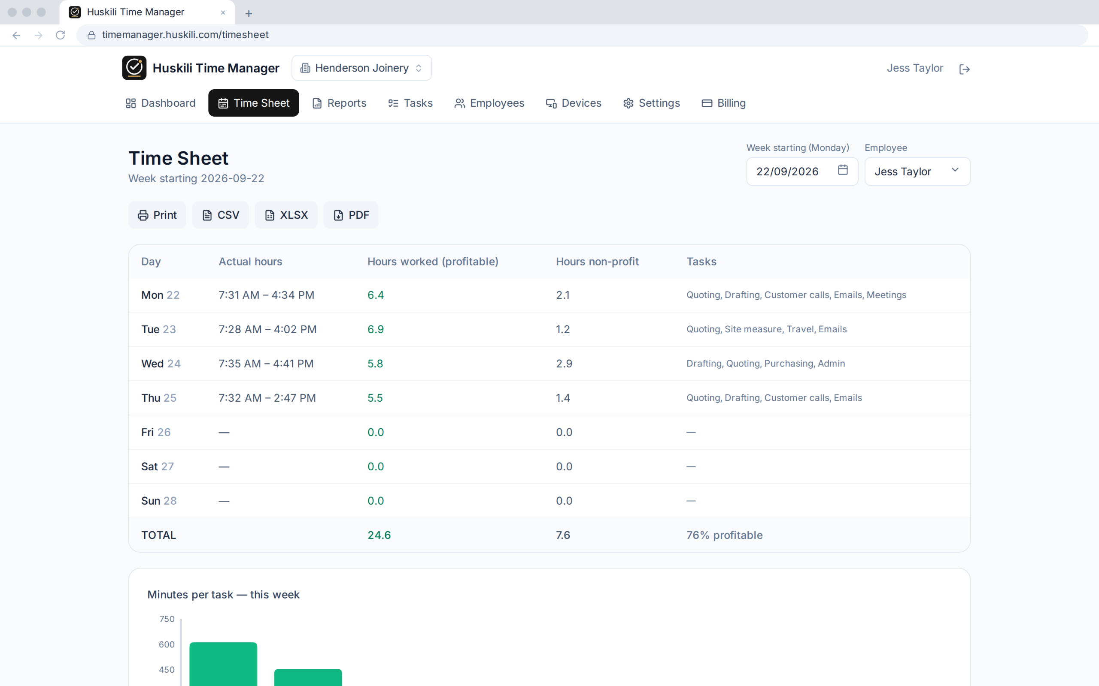1099x686 pixels.
Task: Click the browser forward arrow
Action: pos(39,36)
